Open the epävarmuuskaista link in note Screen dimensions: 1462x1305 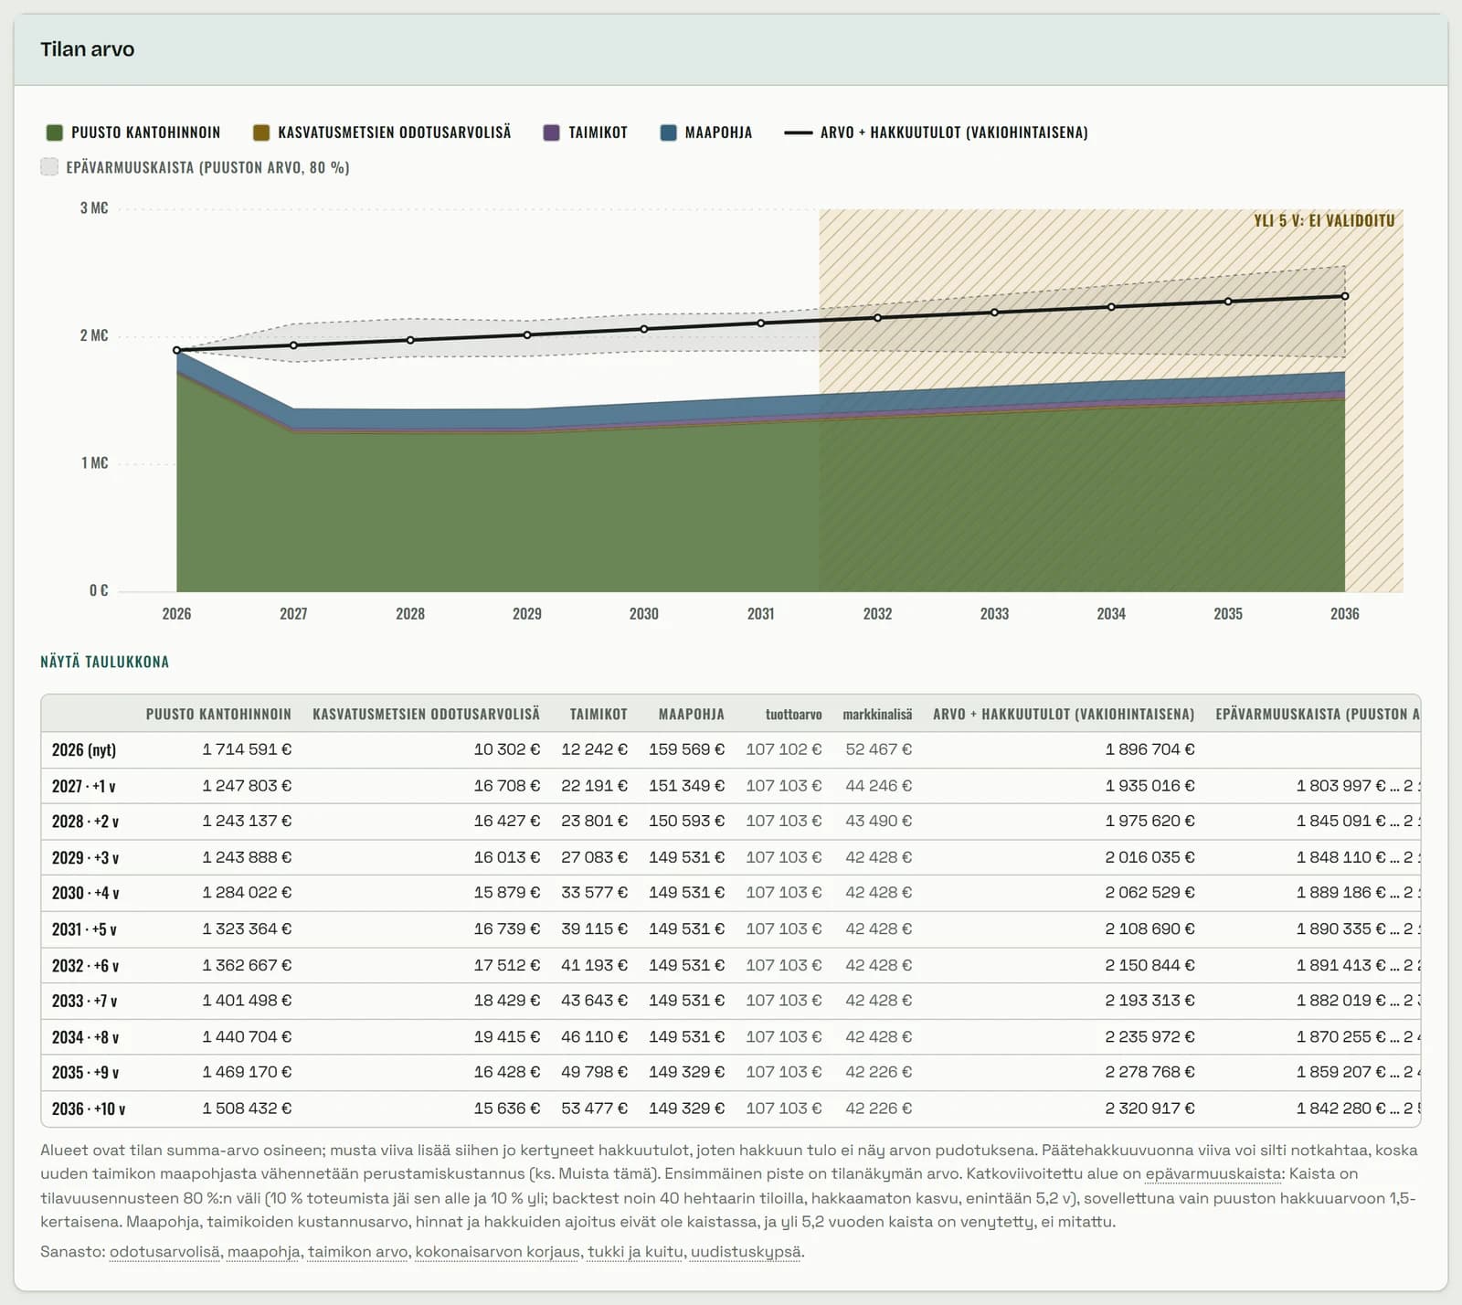(1213, 1174)
